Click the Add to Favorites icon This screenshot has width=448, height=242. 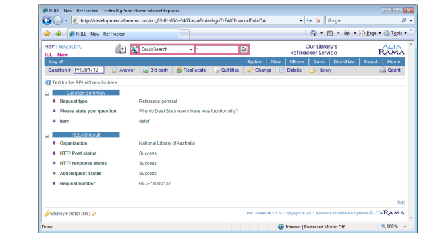coord(59,34)
